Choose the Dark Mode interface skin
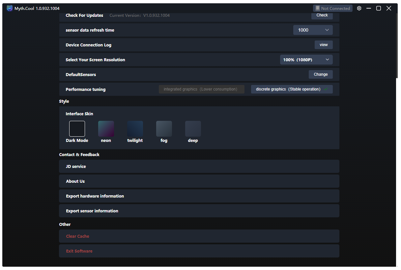 click(77, 129)
